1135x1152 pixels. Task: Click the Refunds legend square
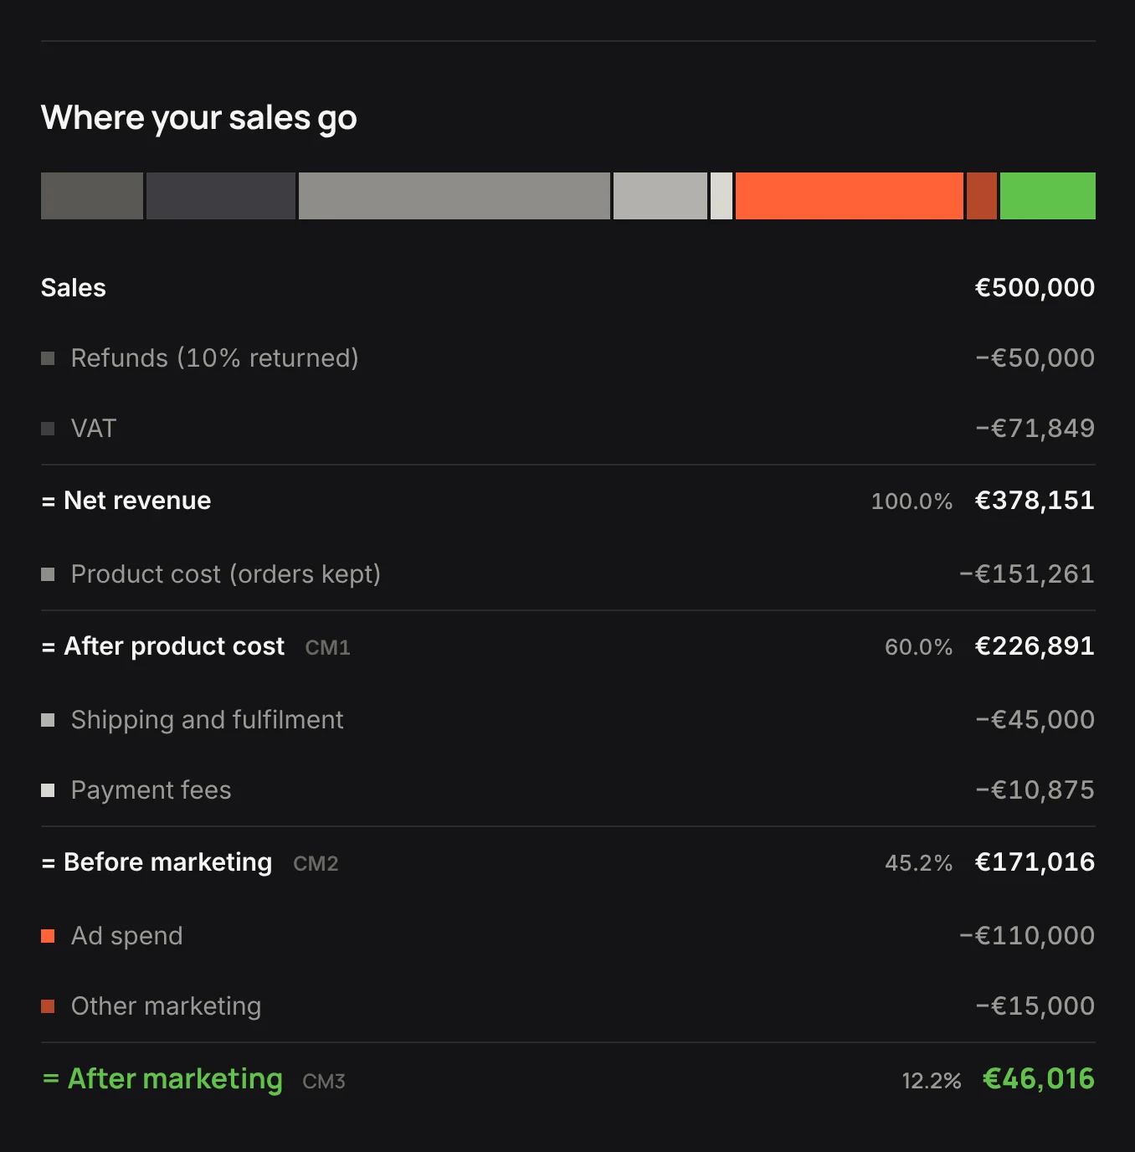48,358
